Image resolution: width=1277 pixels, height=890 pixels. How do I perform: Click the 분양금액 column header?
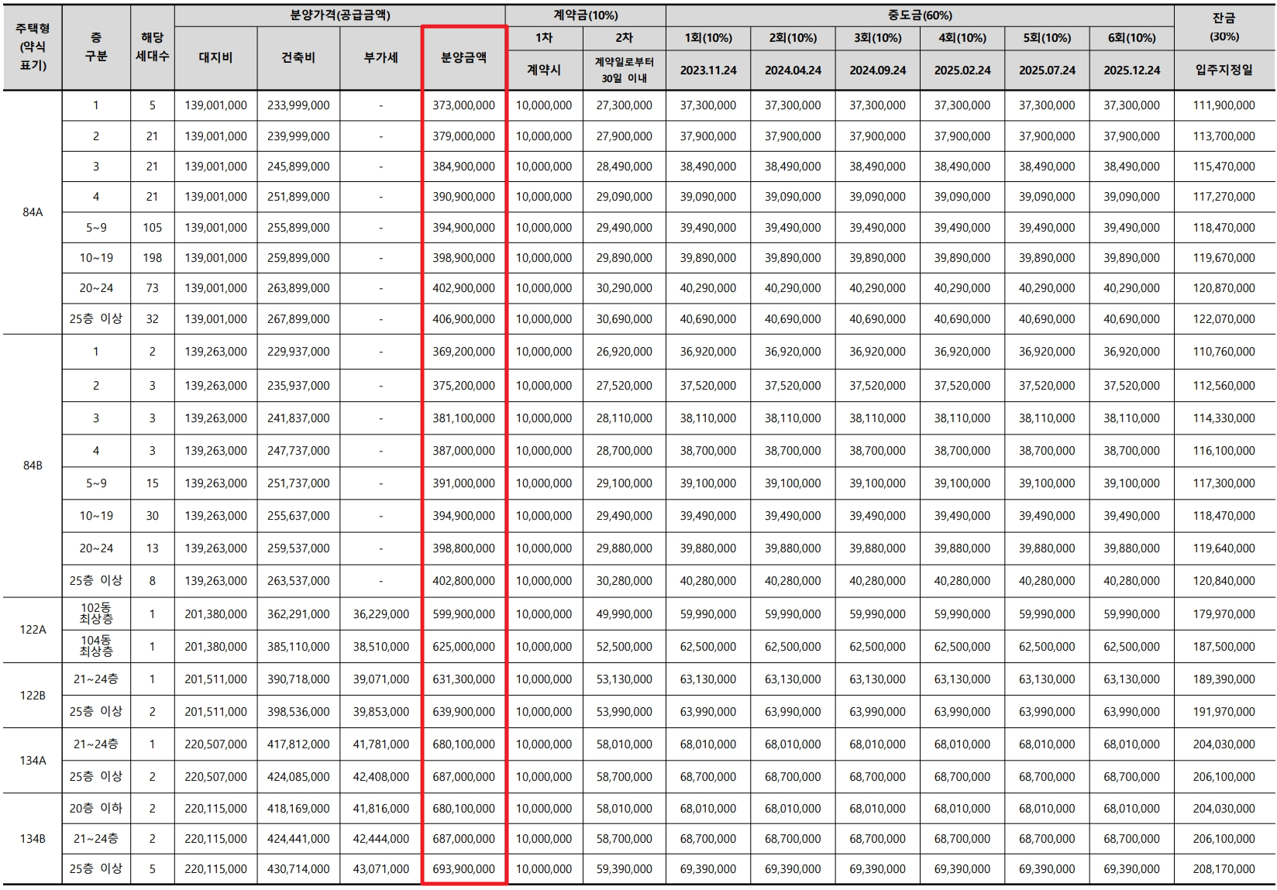463,58
